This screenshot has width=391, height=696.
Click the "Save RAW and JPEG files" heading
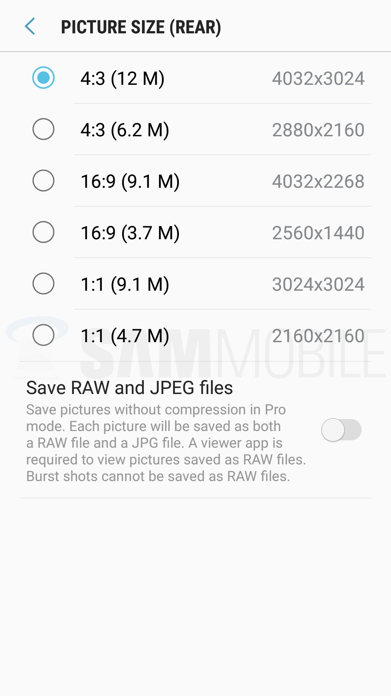[x=129, y=388]
